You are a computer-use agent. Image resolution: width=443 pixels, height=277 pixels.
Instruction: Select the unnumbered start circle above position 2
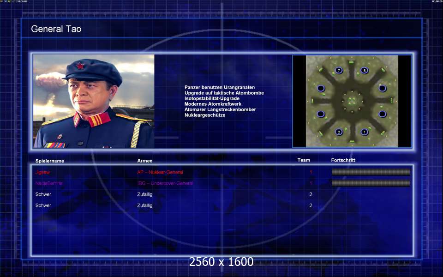321,114
